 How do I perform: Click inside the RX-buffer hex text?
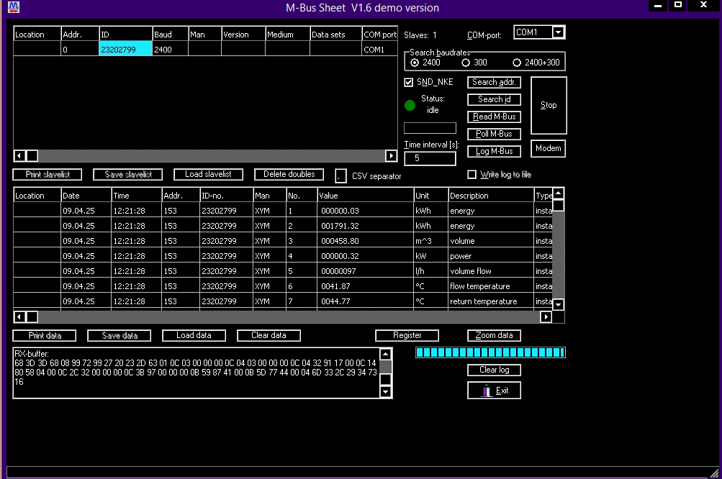[x=196, y=373]
